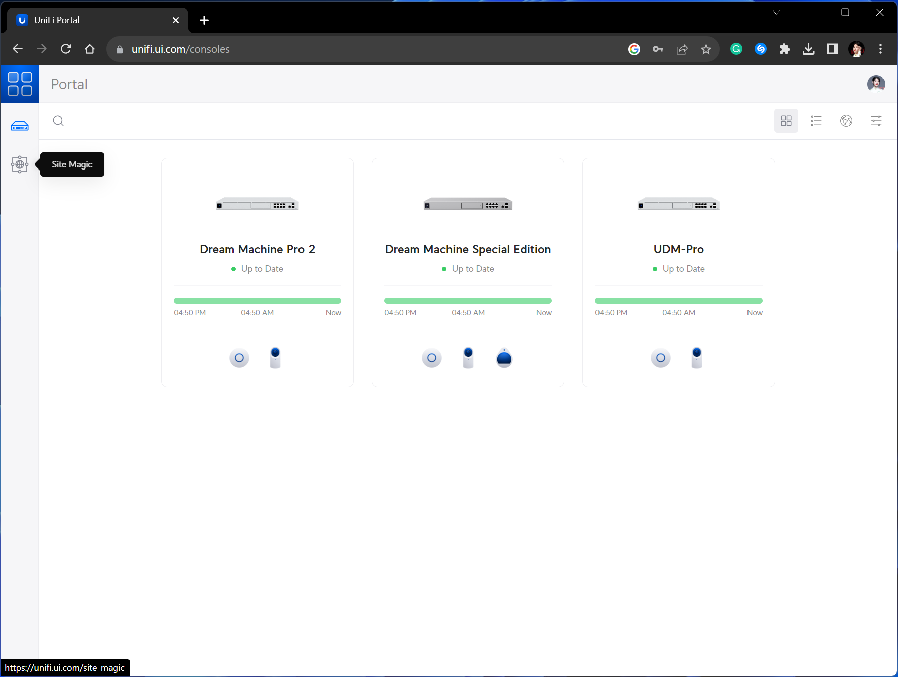Click the Portal heading

coord(69,84)
